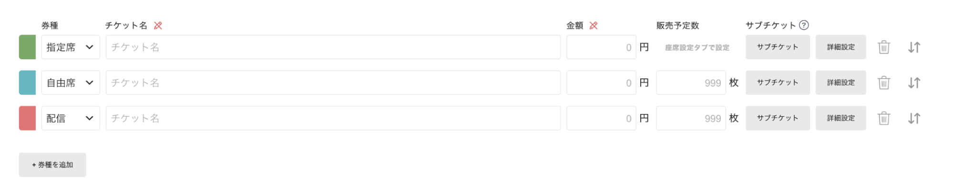Expand the 自由席 ticket type dropdown

point(71,83)
